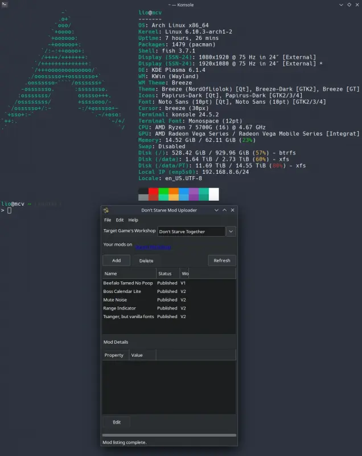Maximize the Don't Starve Mod Uploader window
362x456 pixels.
pyautogui.click(x=224, y=210)
